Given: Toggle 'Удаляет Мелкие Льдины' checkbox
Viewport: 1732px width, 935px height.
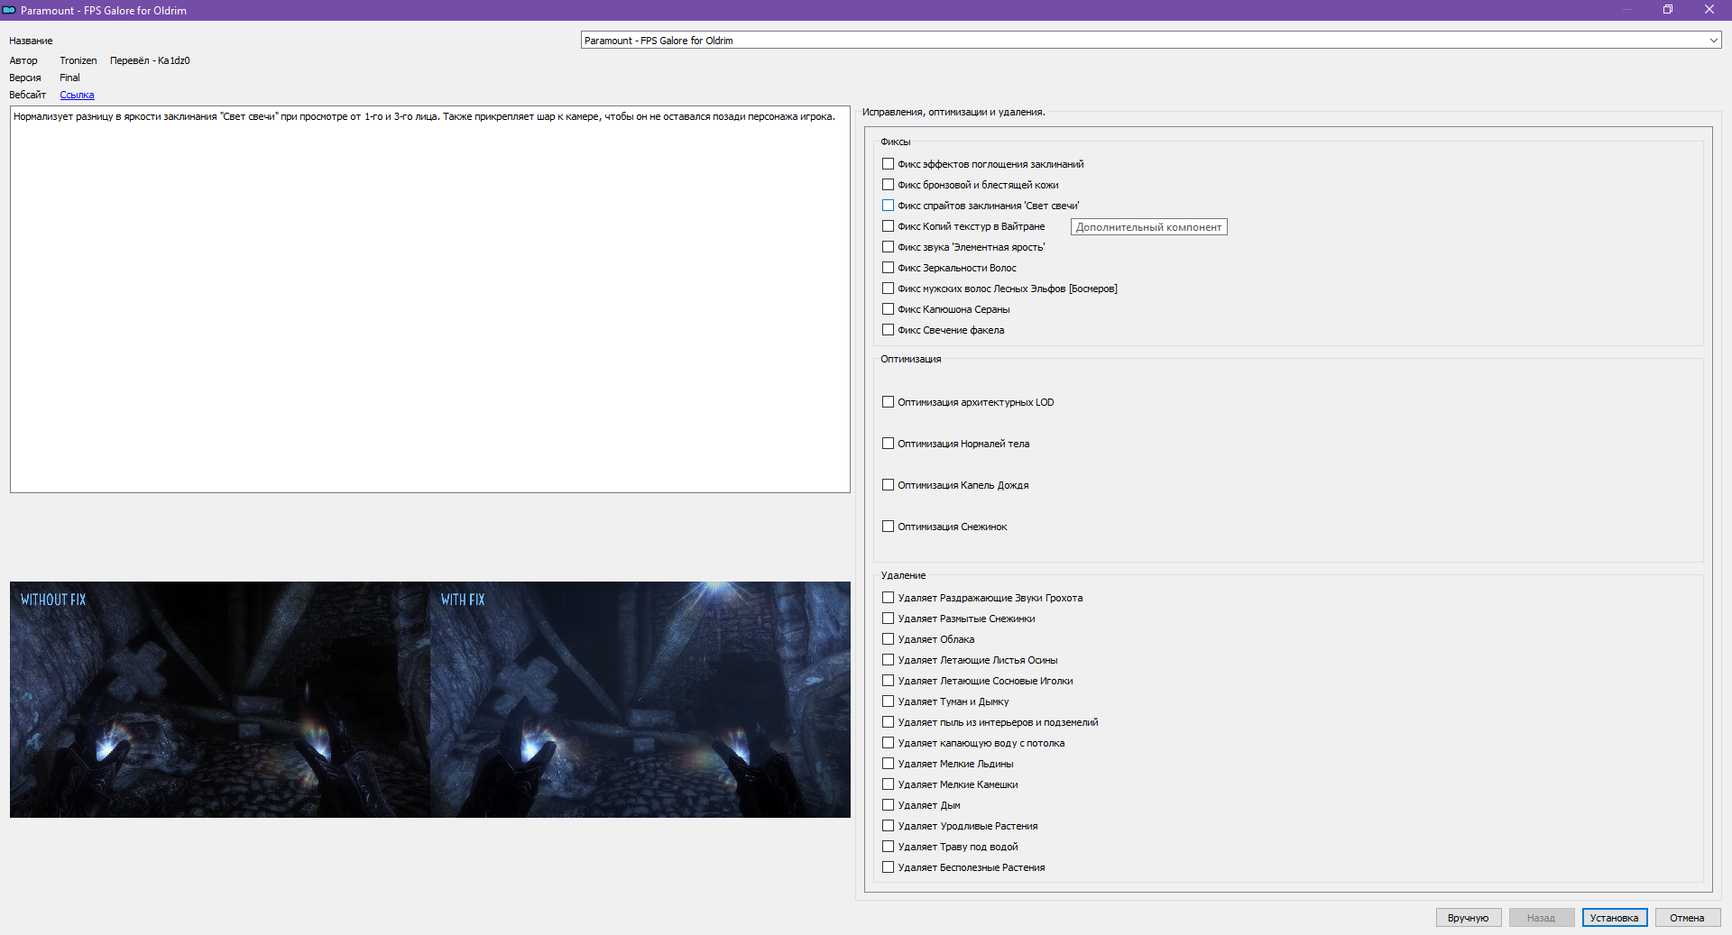Looking at the screenshot, I should [888, 764].
